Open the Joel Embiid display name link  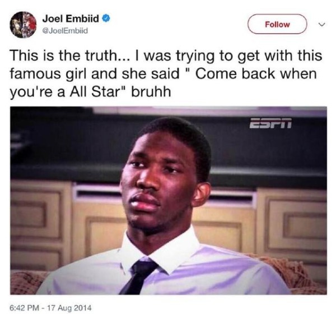pos(71,19)
